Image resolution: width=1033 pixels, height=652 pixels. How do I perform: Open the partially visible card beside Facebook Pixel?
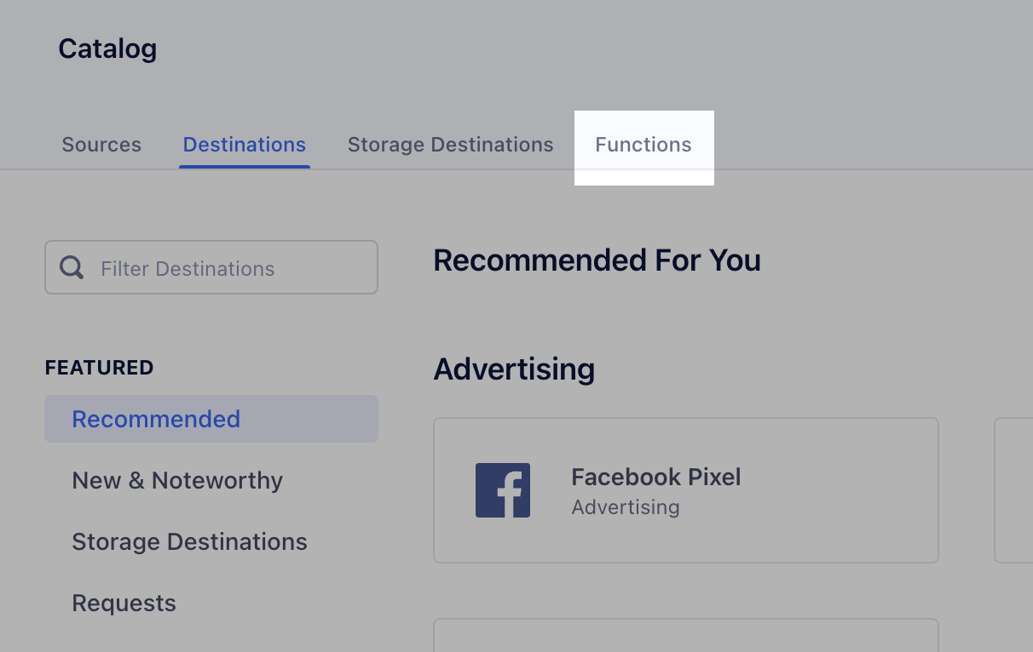1013,490
